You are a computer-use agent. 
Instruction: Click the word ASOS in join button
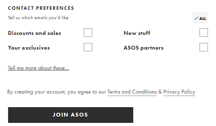pos(79,115)
